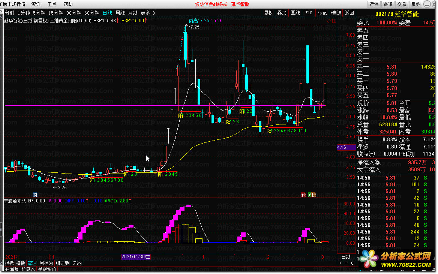
Task: Click the red split-window square icon
Action: 334,21
